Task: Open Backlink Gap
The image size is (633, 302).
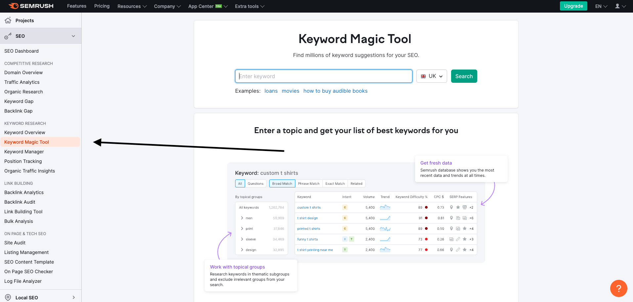Action: 19,111
